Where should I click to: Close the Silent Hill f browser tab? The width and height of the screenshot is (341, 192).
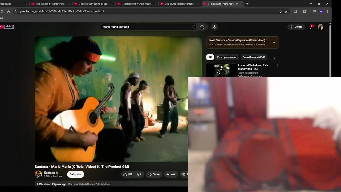[x=69, y=4]
